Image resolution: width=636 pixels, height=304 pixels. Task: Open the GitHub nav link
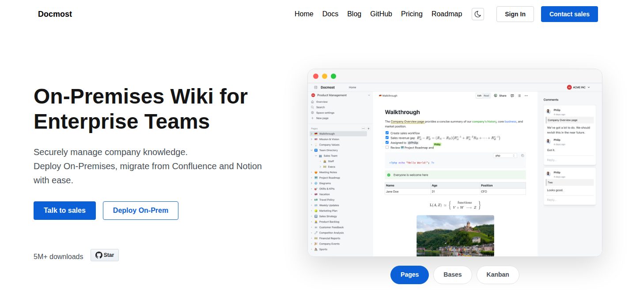pyautogui.click(x=381, y=14)
